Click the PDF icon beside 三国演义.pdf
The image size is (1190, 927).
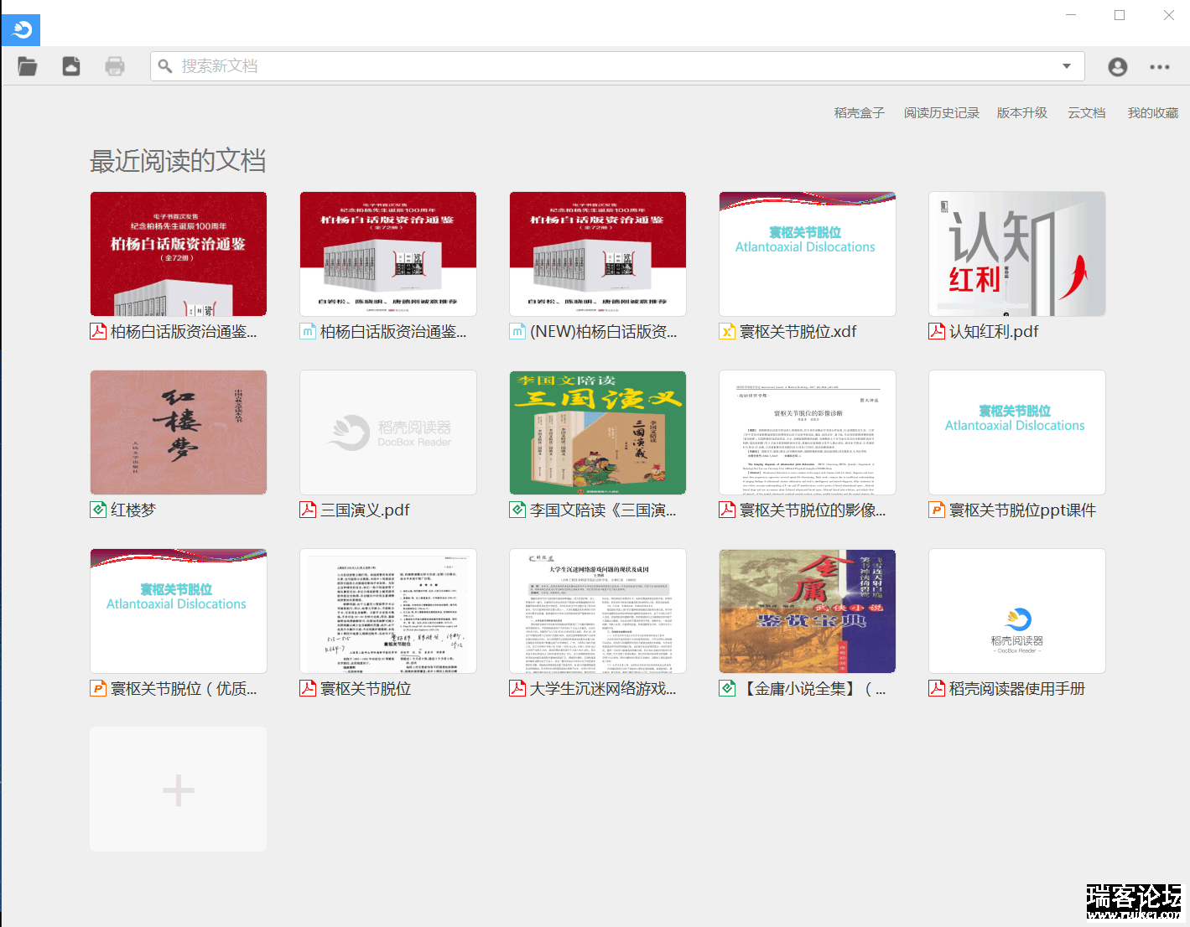(308, 510)
